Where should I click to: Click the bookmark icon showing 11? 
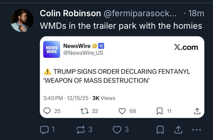[160, 111]
